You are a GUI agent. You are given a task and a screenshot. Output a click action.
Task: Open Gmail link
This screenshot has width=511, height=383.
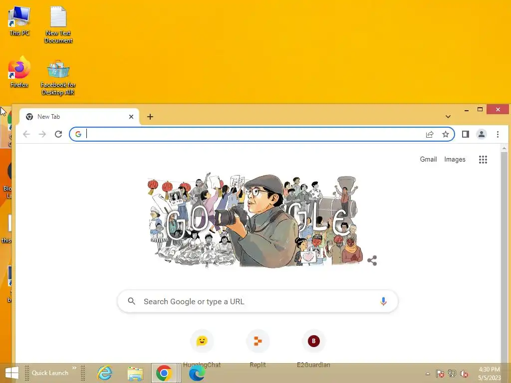pyautogui.click(x=428, y=159)
